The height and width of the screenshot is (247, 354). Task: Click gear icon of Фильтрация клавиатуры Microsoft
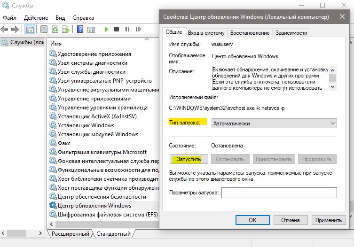tap(53, 152)
